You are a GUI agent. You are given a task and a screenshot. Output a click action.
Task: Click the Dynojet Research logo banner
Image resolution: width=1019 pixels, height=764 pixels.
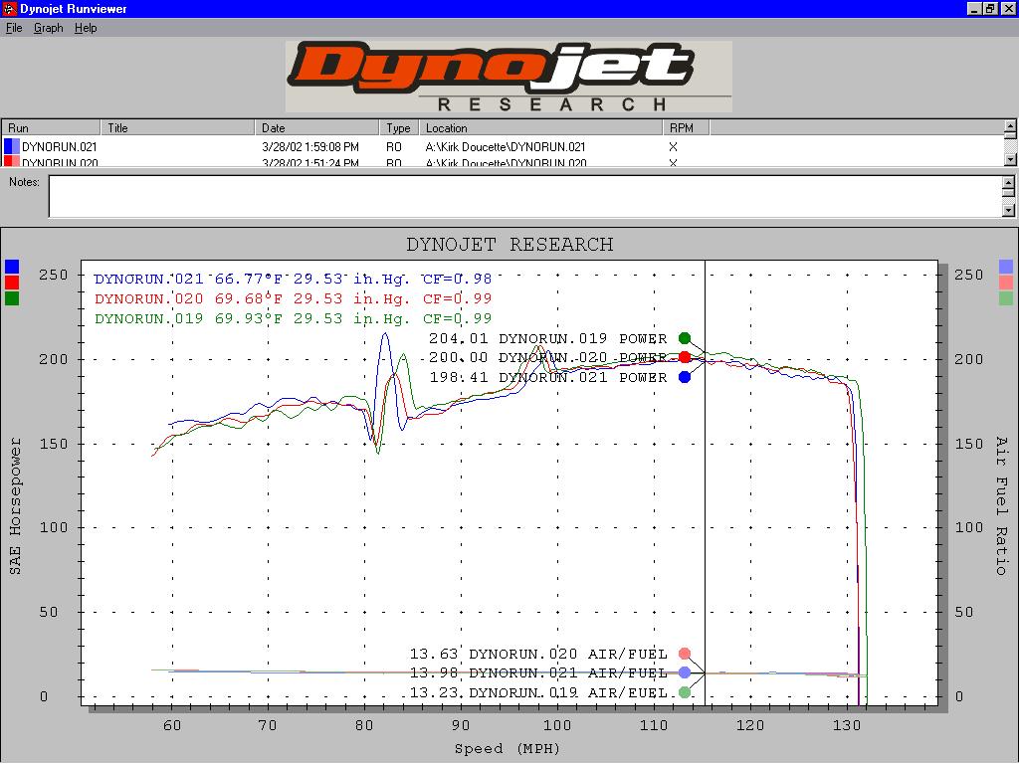click(x=509, y=77)
